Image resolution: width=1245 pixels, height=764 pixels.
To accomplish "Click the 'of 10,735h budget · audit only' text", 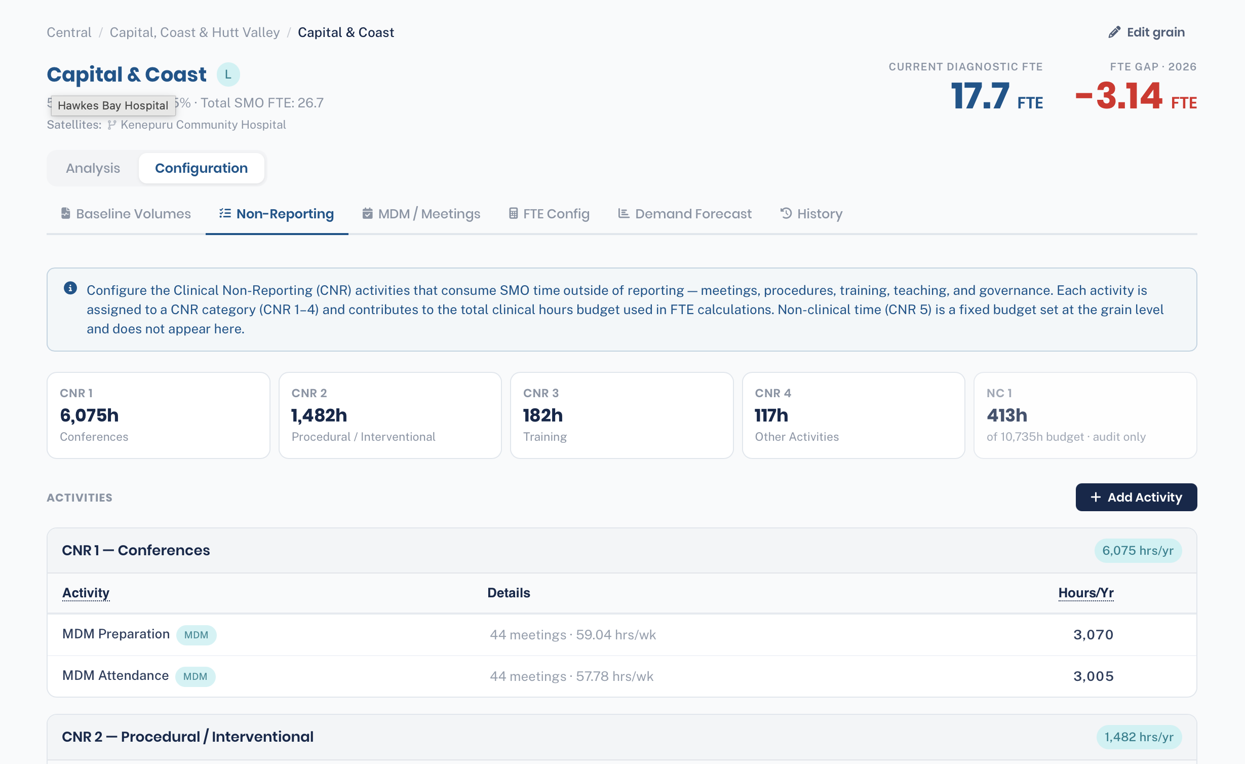I will click(1066, 437).
